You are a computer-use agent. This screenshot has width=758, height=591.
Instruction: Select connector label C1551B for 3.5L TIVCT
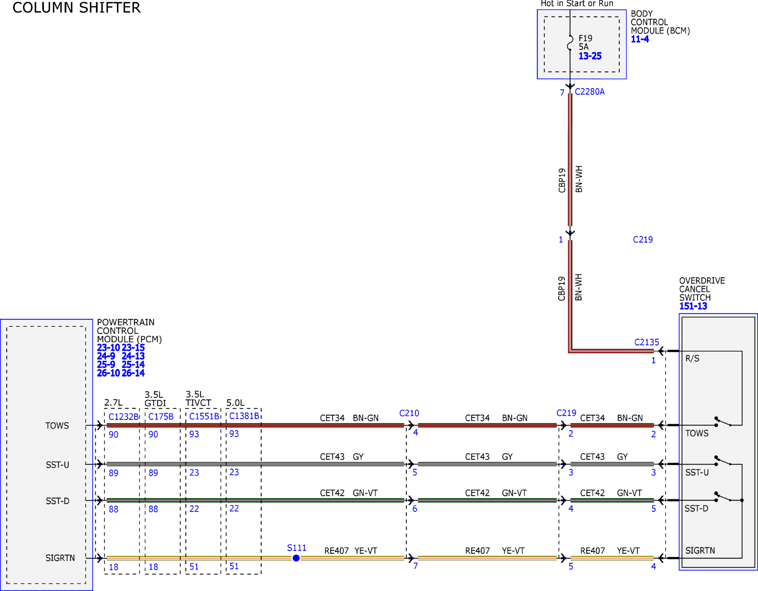point(204,416)
